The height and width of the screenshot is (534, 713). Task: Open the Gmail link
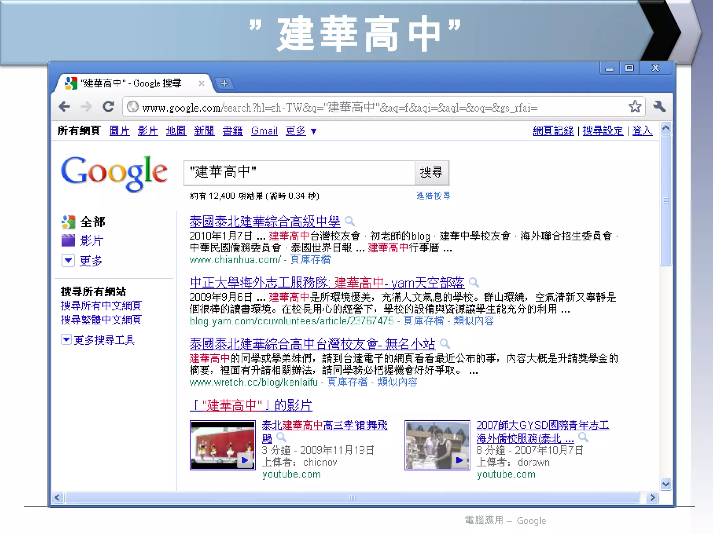point(264,131)
